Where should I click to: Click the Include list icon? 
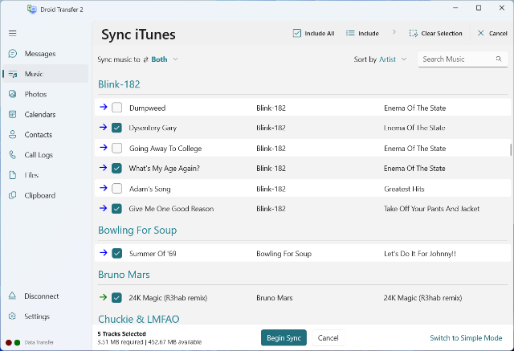tap(350, 33)
